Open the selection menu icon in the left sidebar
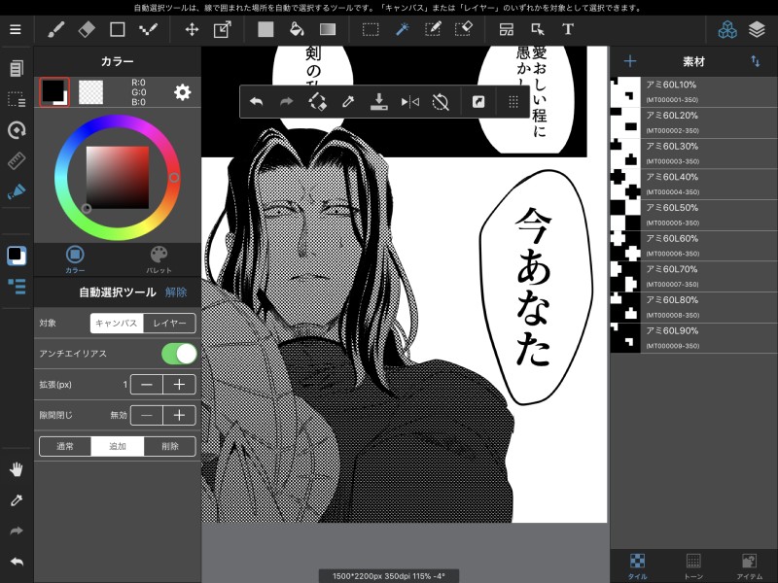 (x=17, y=100)
